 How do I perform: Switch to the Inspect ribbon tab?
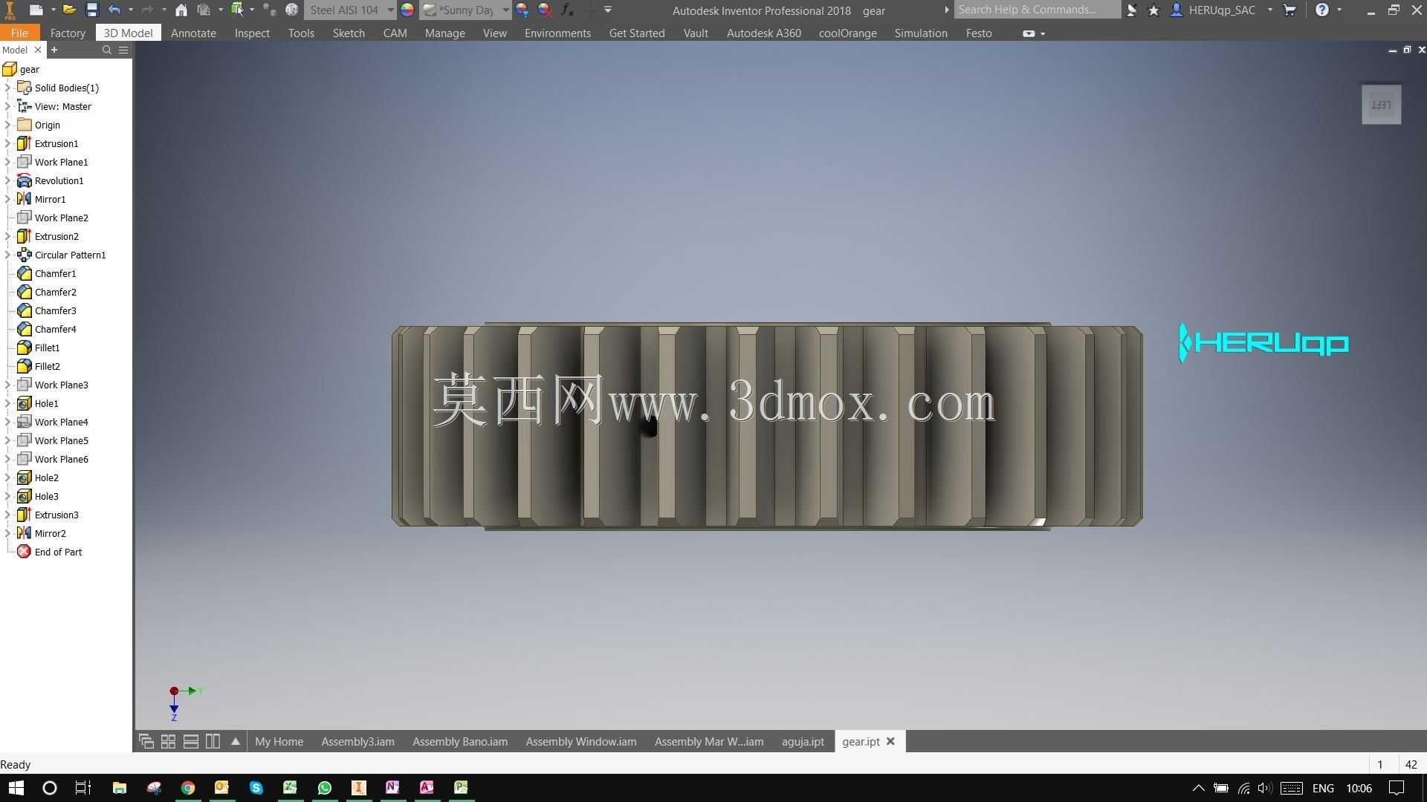click(252, 33)
